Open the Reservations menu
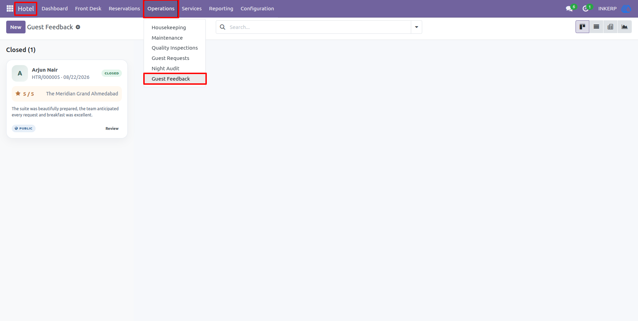638x321 pixels. tap(124, 9)
